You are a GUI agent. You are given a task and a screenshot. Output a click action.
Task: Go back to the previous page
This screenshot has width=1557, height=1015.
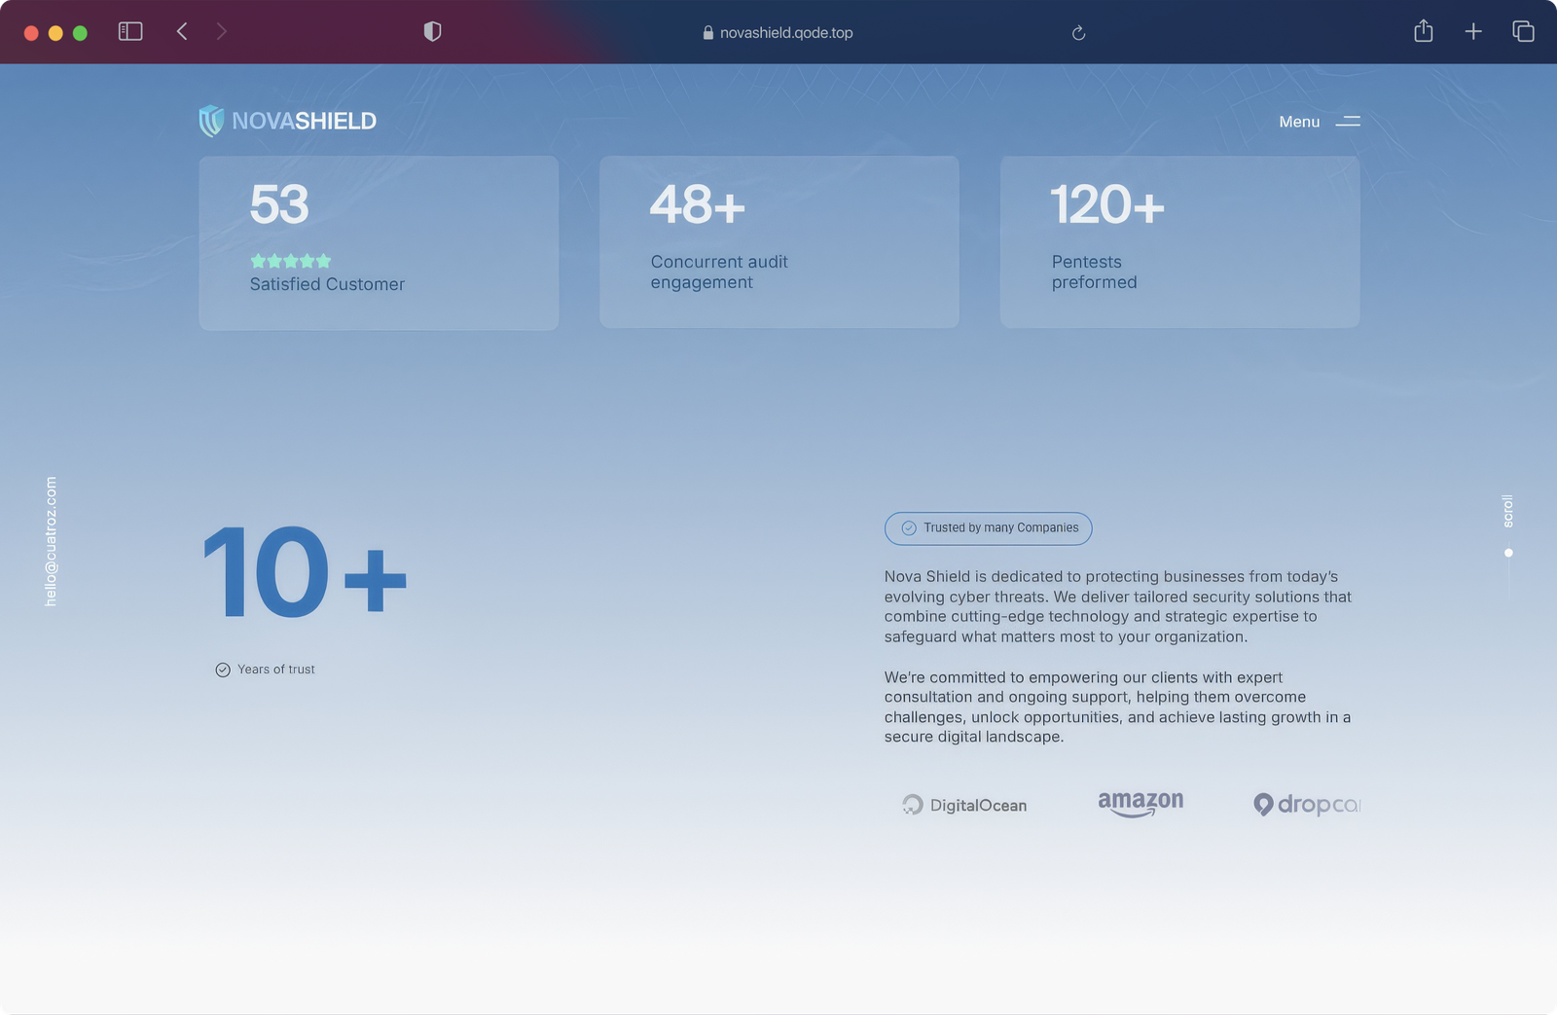[x=182, y=32]
